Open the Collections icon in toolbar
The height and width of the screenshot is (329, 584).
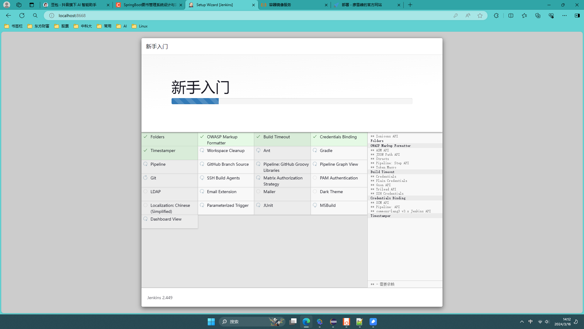pos(538,16)
